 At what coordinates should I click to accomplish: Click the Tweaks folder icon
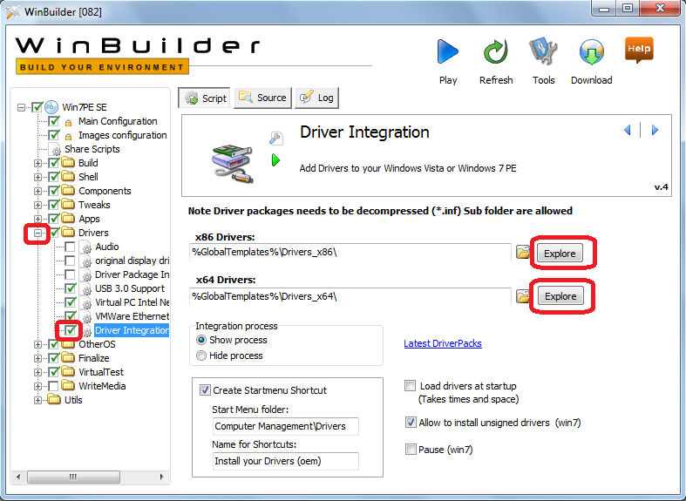(x=68, y=205)
